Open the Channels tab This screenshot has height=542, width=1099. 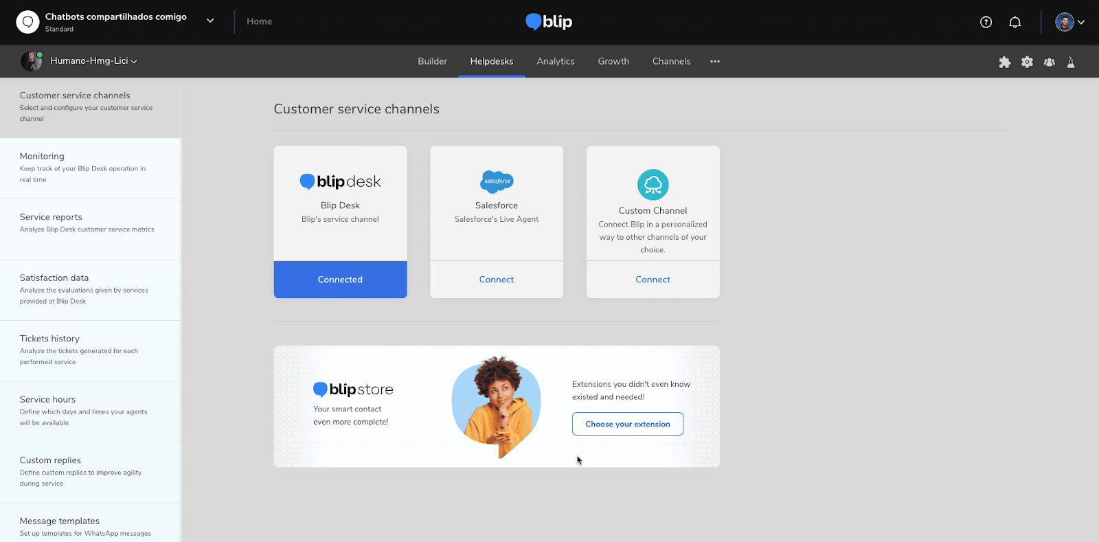tap(671, 61)
